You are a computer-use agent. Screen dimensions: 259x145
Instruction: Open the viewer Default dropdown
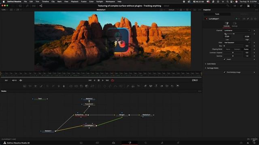point(173,10)
